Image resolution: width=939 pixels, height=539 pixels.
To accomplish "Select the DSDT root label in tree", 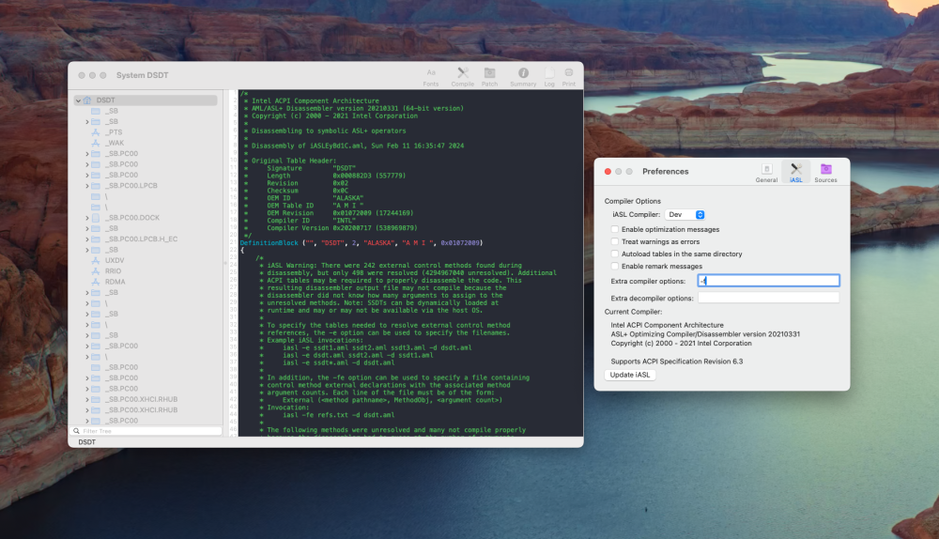I will click(105, 100).
